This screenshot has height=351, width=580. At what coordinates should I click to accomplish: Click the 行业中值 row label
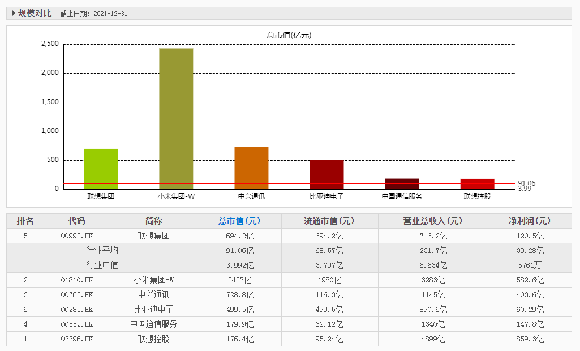point(102,265)
